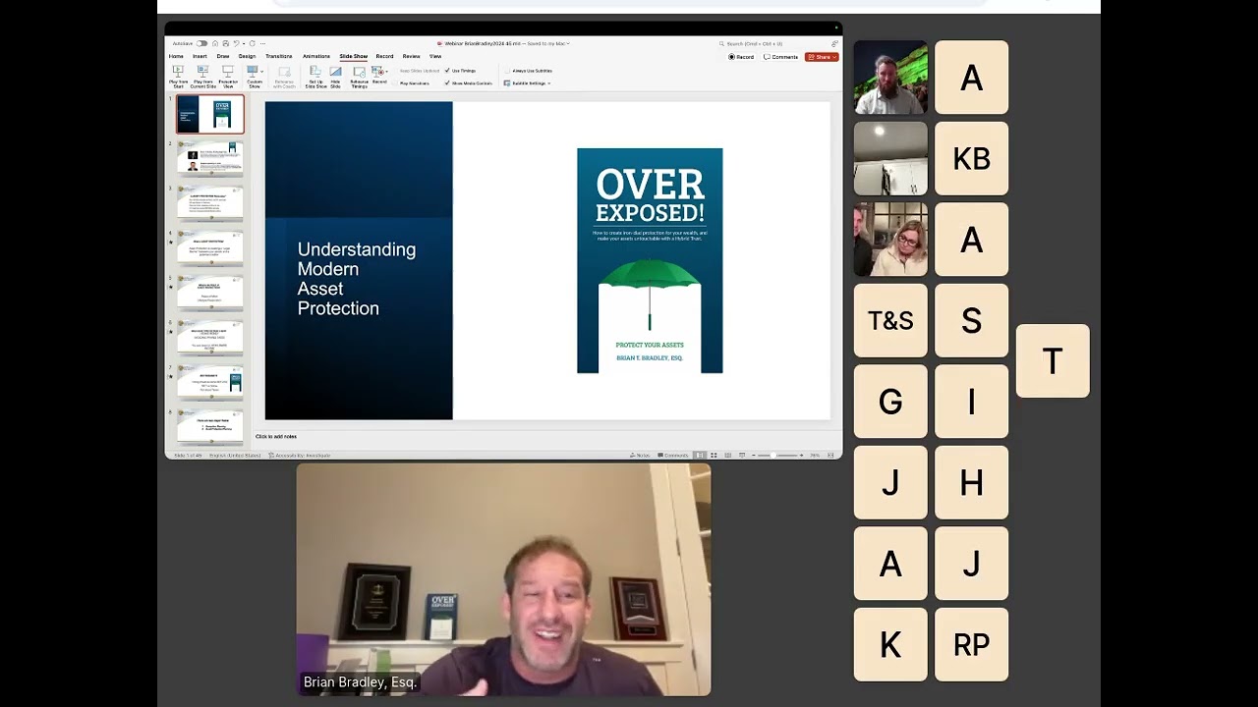Open the Transitions ribbon tab
The height and width of the screenshot is (707, 1258).
point(279,56)
